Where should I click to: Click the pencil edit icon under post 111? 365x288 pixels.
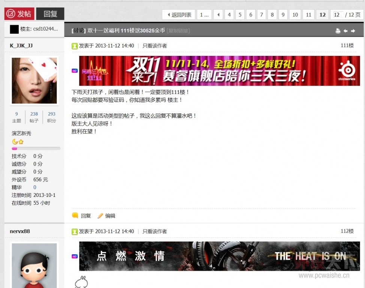tap(100, 216)
